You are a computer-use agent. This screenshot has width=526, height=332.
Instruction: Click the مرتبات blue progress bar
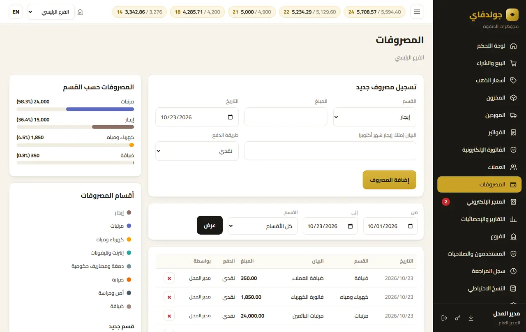(100, 109)
